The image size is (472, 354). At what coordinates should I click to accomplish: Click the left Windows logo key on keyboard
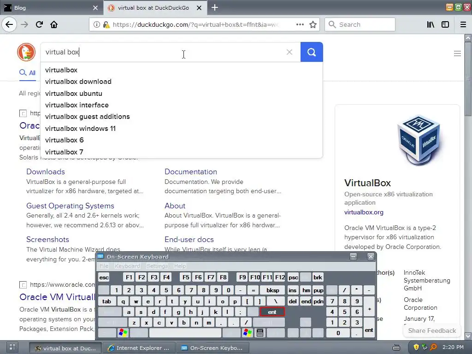pos(123,333)
